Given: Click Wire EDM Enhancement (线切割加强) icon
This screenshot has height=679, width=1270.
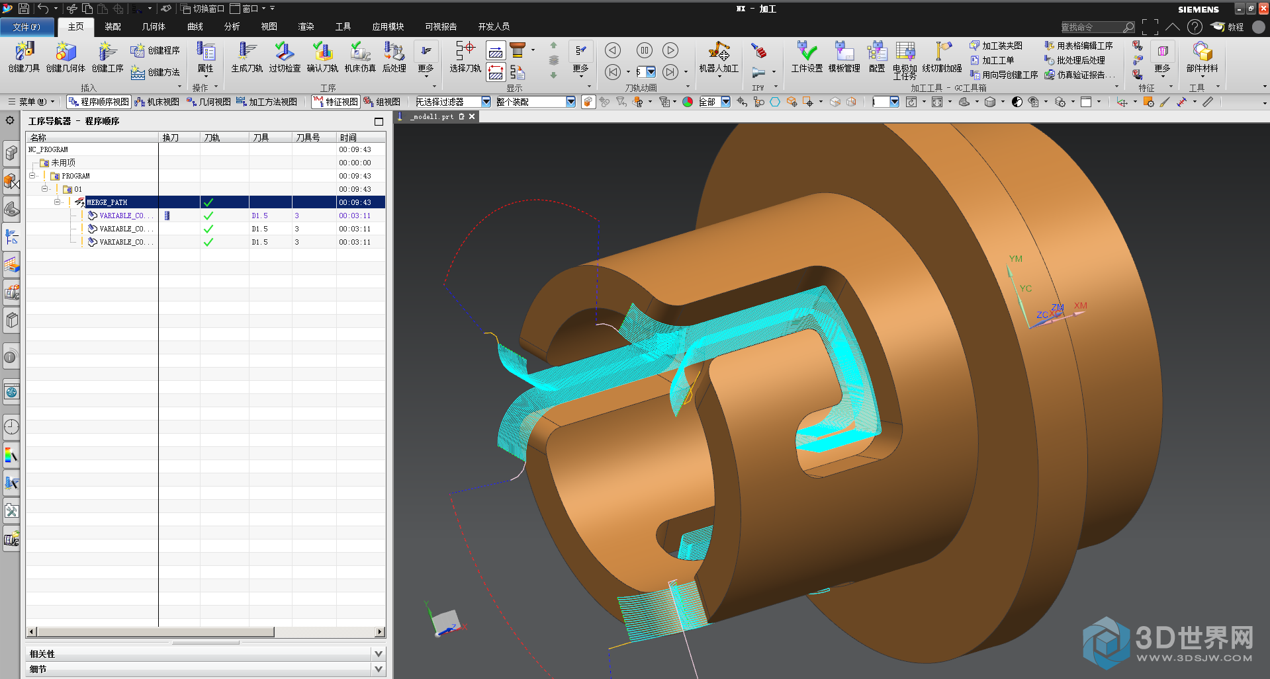Looking at the screenshot, I should coord(942,57).
